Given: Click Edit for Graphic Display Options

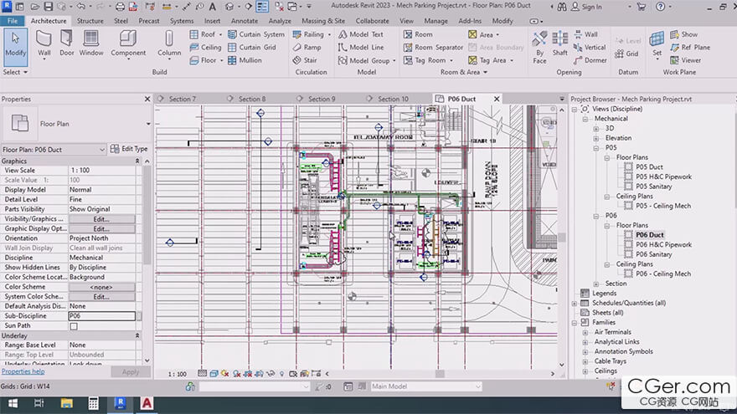Looking at the screenshot, I should pos(102,229).
